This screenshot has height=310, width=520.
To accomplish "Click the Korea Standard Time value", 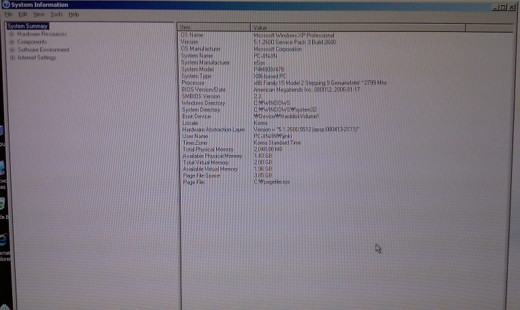I will (277, 143).
